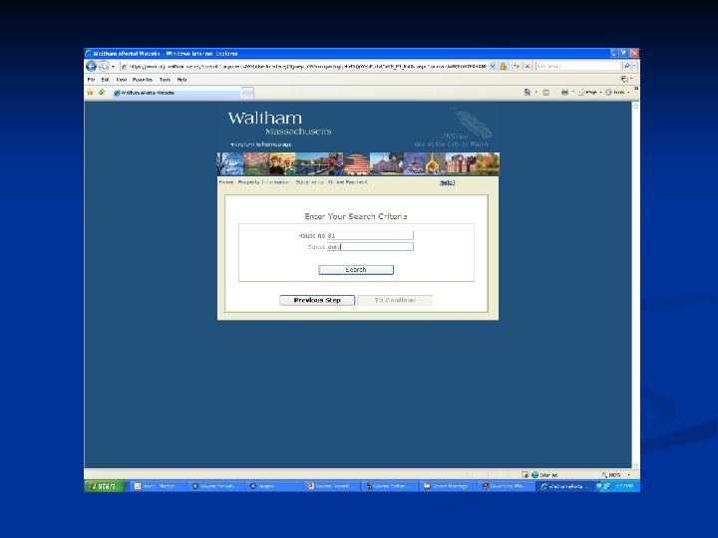Image resolution: width=718 pixels, height=538 pixels.
Task: Open the recent pages dropdown beside Forward
Action: [113, 67]
